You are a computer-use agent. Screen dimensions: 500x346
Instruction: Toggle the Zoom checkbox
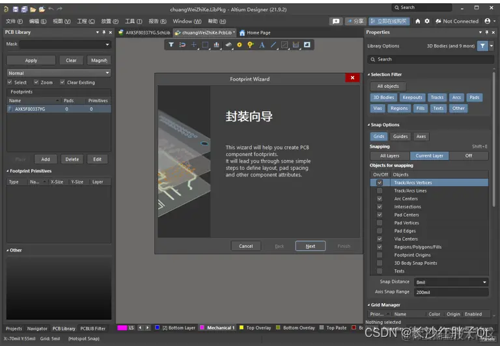36,82
